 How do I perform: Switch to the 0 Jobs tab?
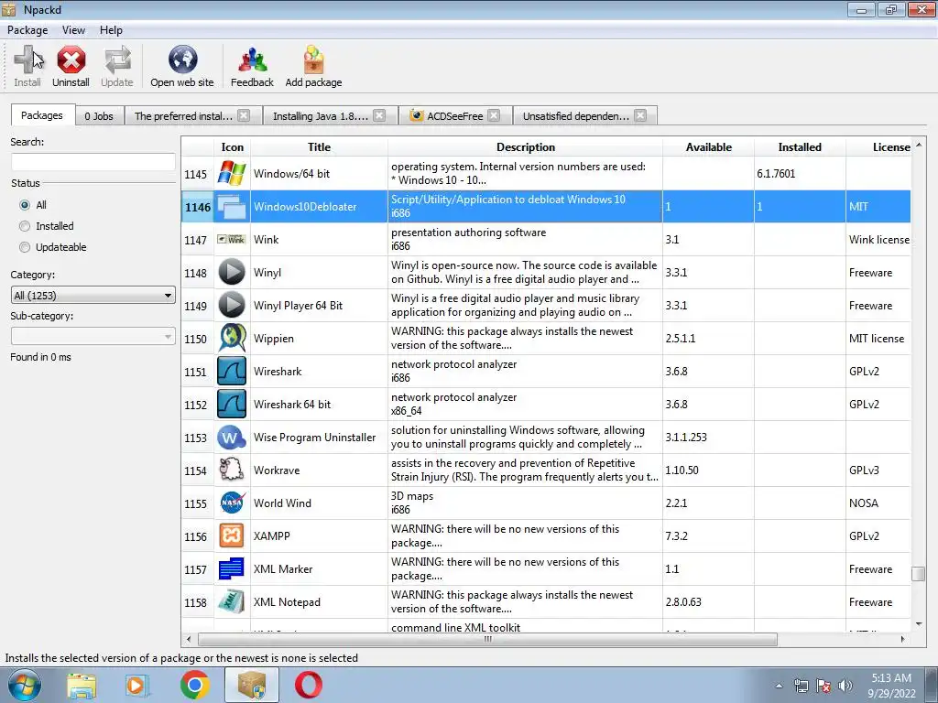coord(99,116)
